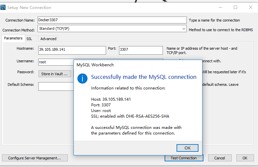This screenshot has height=167, width=258.
Task: Switch to the Parameters tab
Action: tap(13, 38)
